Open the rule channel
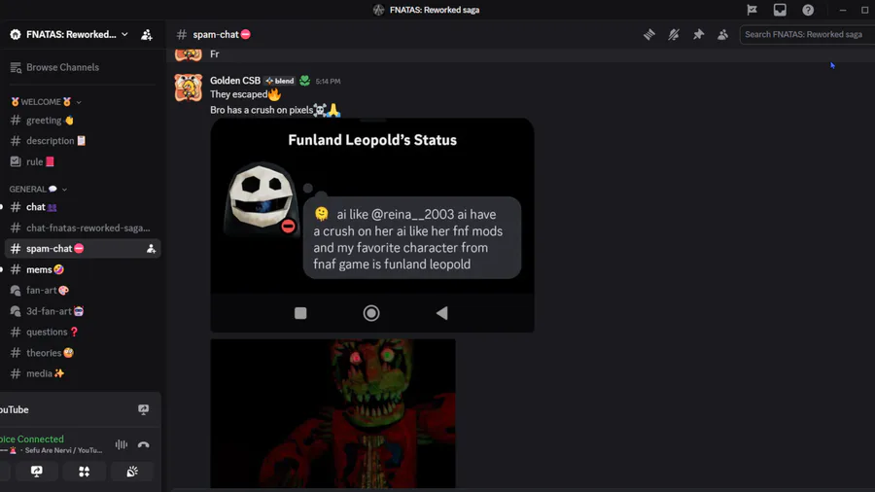 click(82, 161)
